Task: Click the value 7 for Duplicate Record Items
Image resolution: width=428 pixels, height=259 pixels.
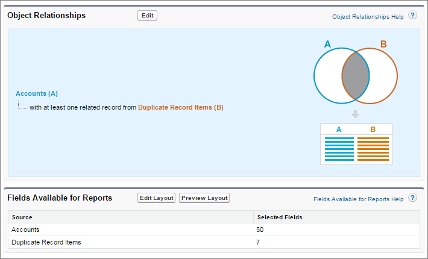Action: [x=258, y=242]
